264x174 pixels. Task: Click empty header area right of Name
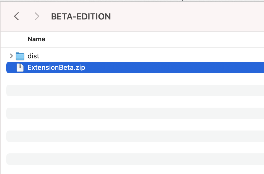tap(155, 39)
